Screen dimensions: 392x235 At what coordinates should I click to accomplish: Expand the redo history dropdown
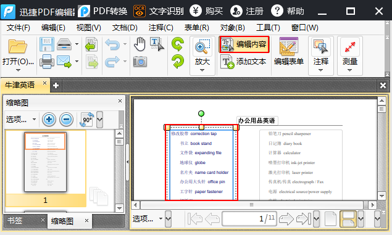click(x=125, y=61)
